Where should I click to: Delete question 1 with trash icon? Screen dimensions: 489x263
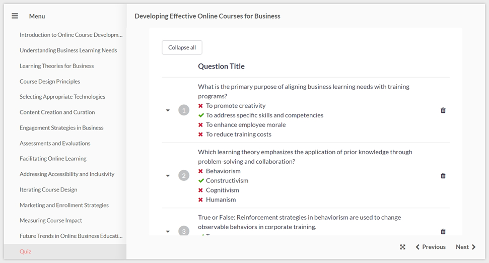pyautogui.click(x=443, y=110)
